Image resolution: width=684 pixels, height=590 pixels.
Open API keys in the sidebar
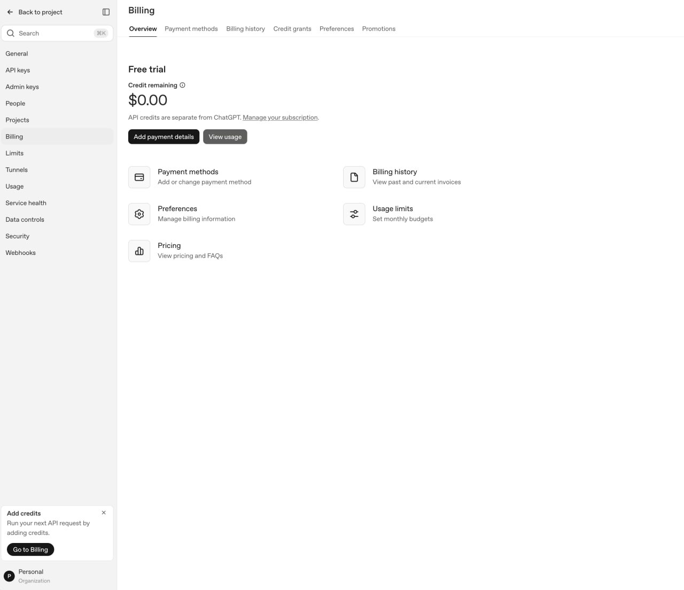tap(57, 70)
